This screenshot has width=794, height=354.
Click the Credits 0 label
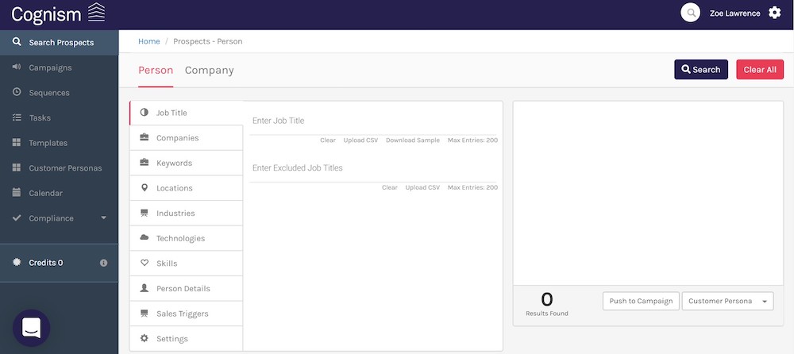coord(45,263)
